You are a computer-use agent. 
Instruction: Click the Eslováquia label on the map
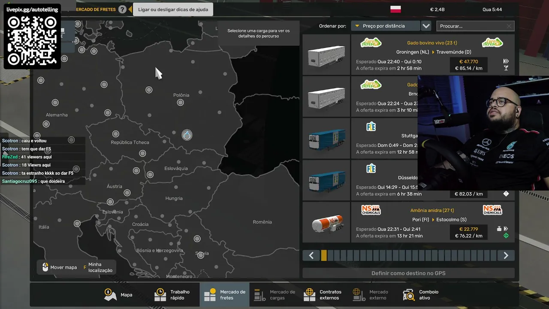[x=176, y=168]
